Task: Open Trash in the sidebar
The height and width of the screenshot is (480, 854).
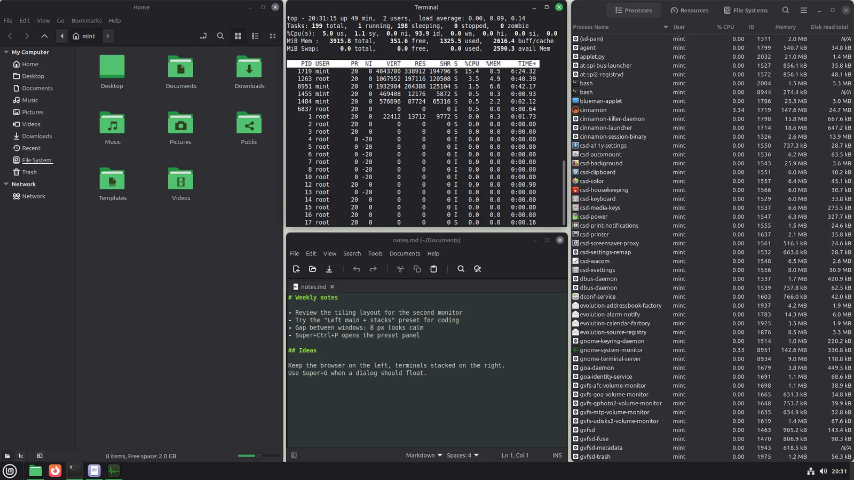Action: pos(29,172)
